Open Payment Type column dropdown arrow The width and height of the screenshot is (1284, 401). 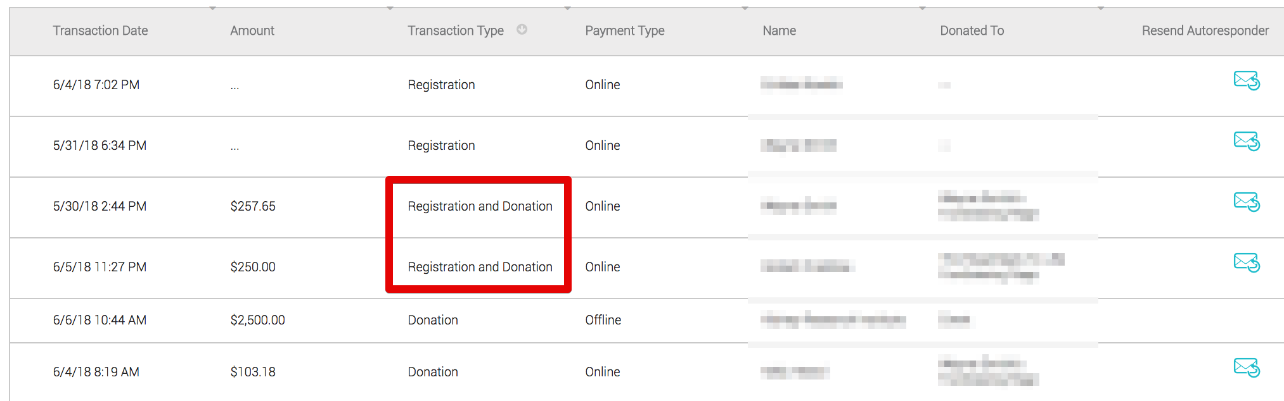click(x=745, y=8)
